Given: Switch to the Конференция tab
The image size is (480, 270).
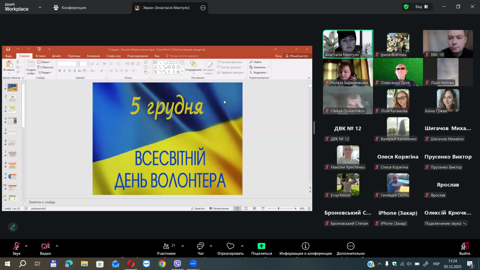Looking at the screenshot, I should (70, 7).
